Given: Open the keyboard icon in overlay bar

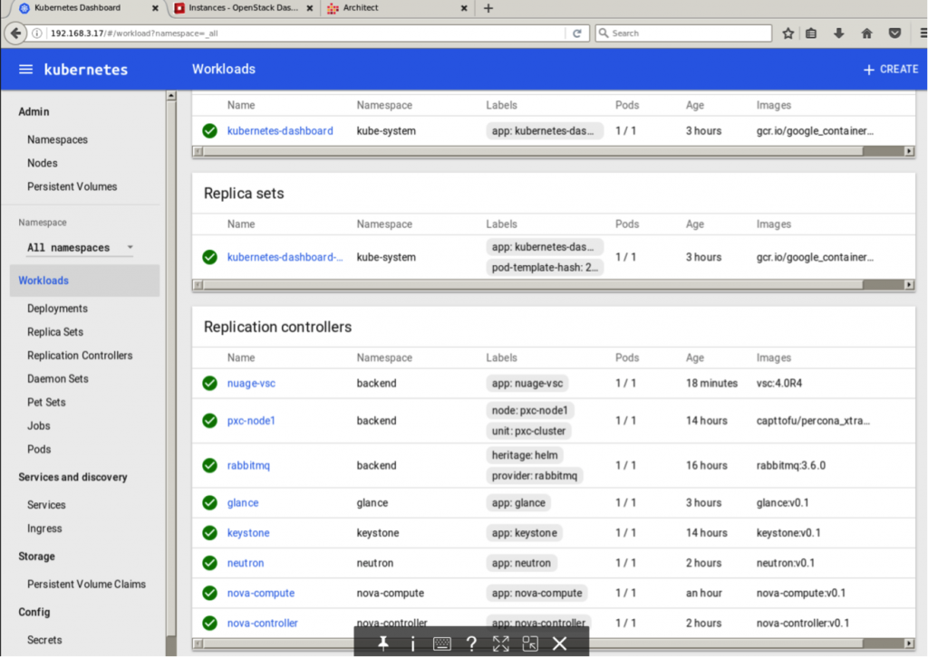Looking at the screenshot, I should [441, 643].
